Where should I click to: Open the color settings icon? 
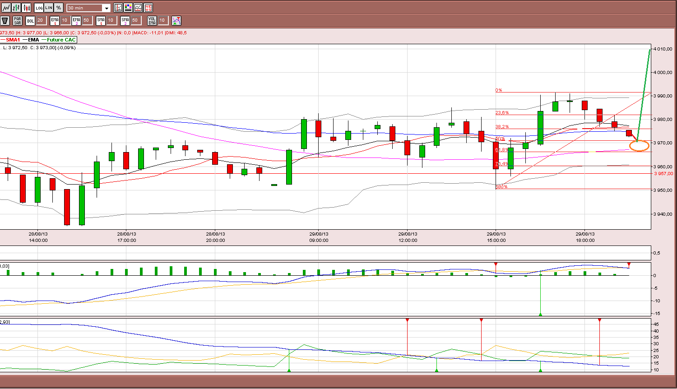pyautogui.click(x=128, y=8)
